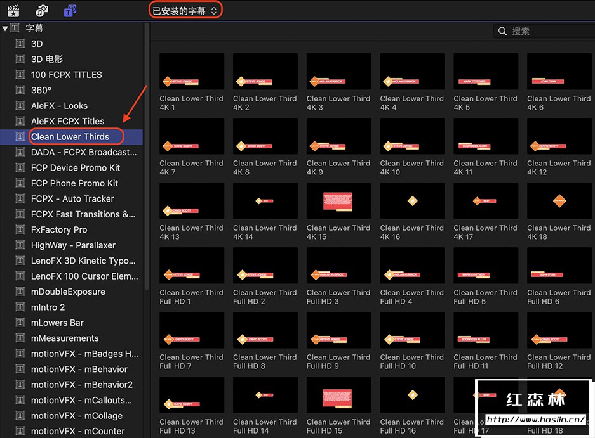Select Clean Lower Third Full HD 1 thumbnail
This screenshot has height=438, width=595.
pyautogui.click(x=192, y=265)
